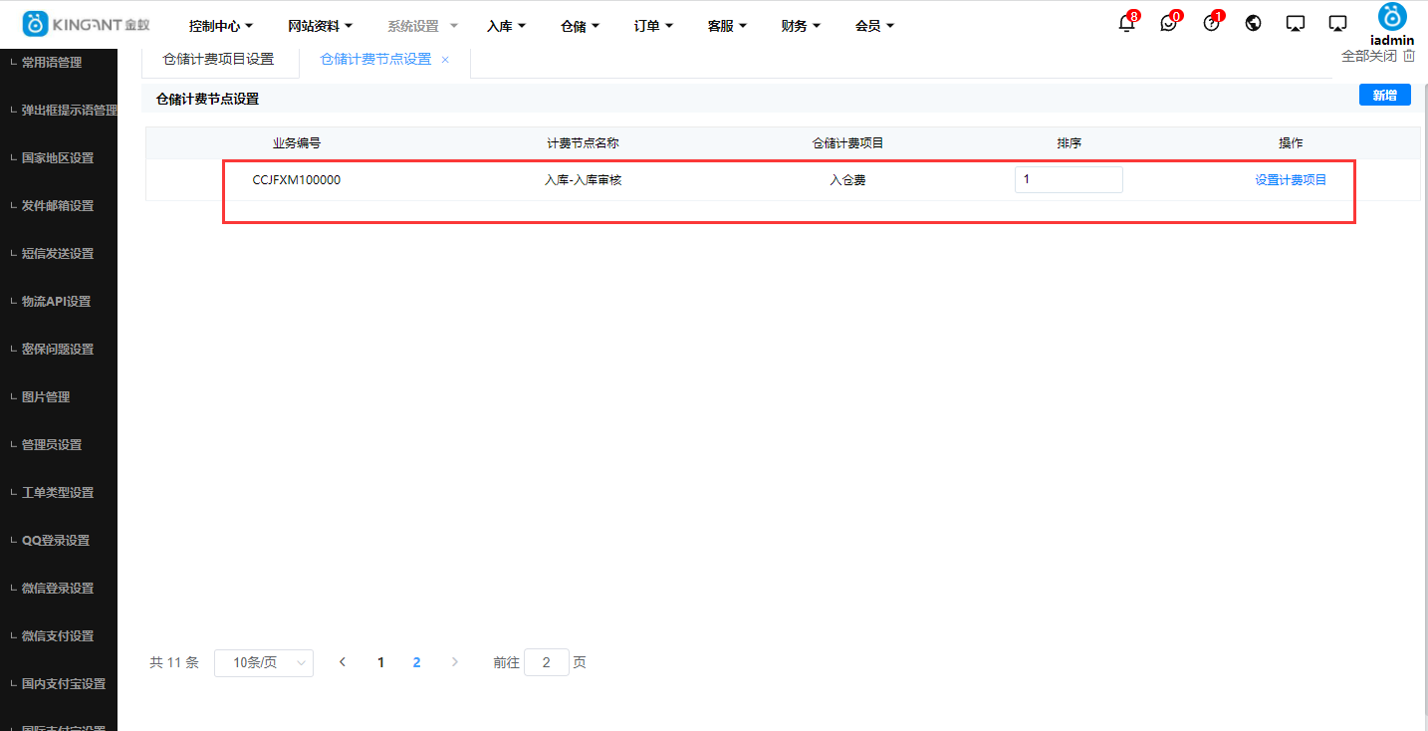Screen dimensions: 1428x731
Task: Click the 设置计费项目 link
Action: pos(1291,180)
